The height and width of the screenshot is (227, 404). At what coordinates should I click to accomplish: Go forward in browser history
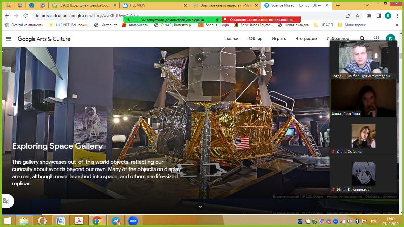coord(16,16)
